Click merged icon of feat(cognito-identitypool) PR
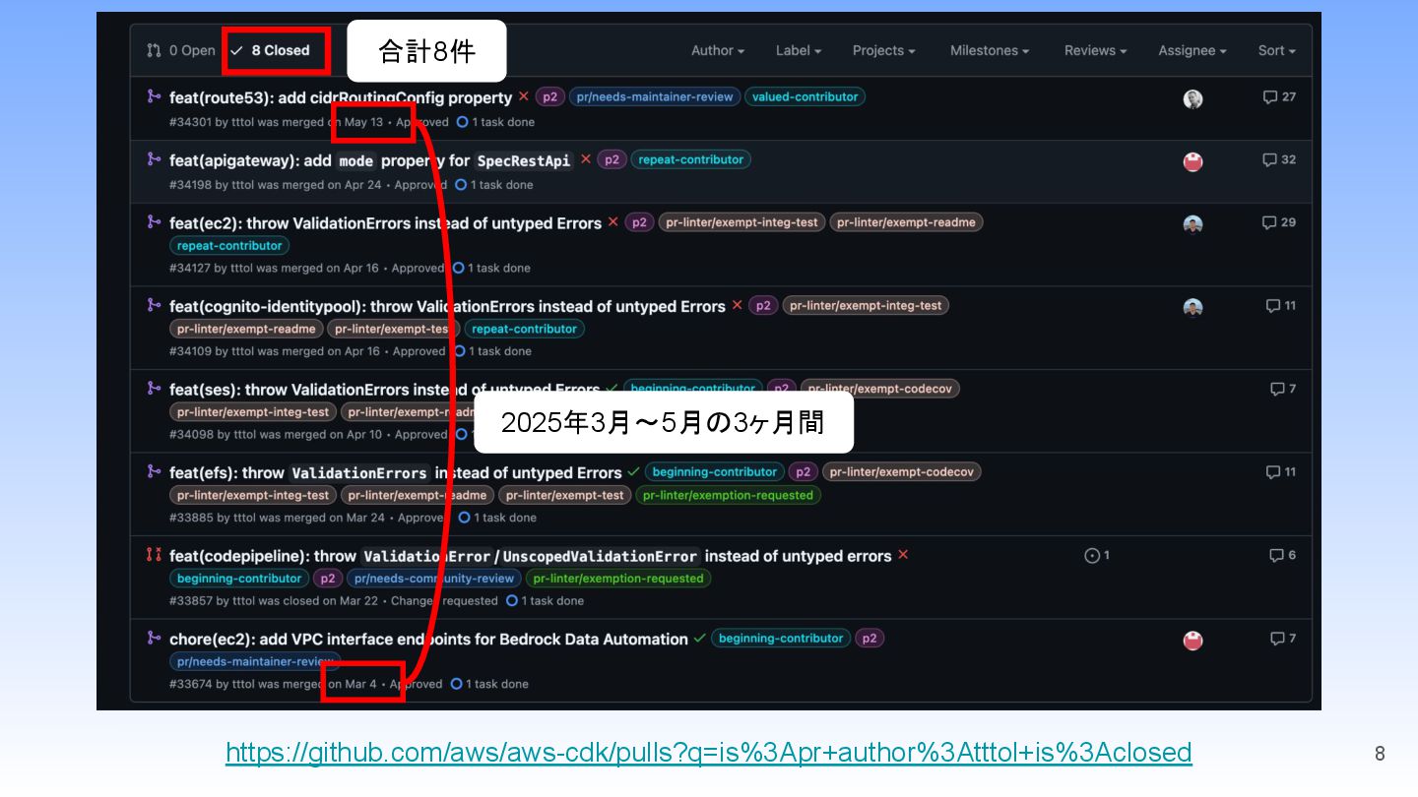This screenshot has width=1418, height=797. pyautogui.click(x=154, y=305)
